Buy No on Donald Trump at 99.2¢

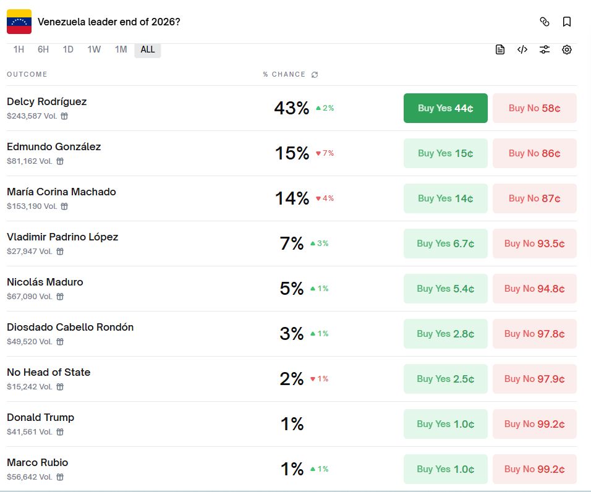coord(534,424)
